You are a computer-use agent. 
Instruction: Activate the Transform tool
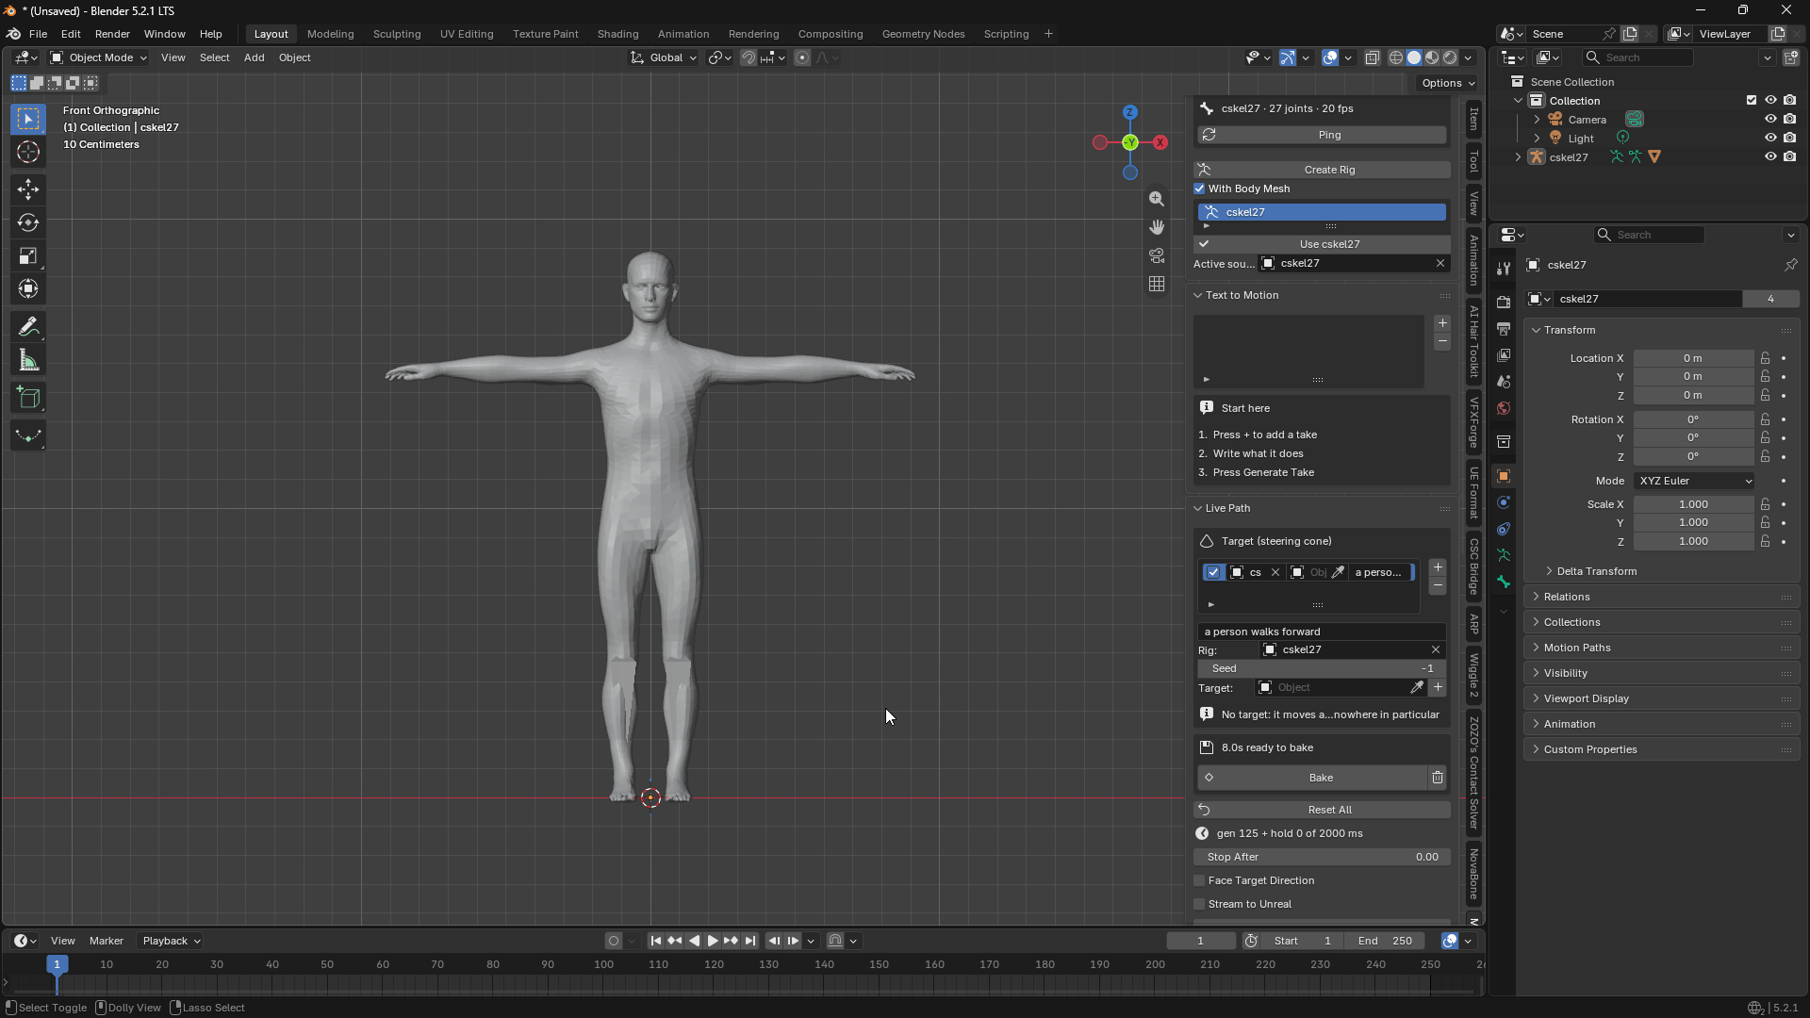[28, 289]
